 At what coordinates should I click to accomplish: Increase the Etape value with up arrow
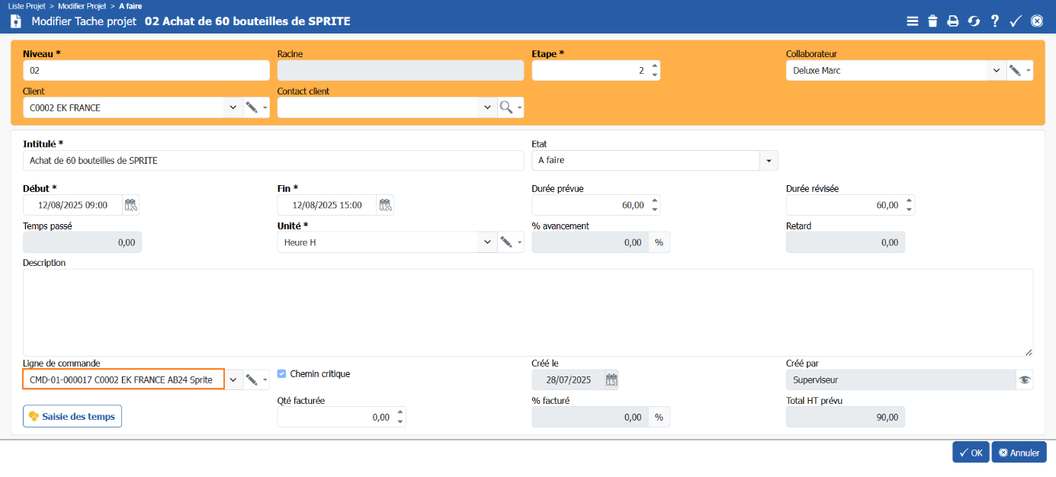(x=653, y=66)
